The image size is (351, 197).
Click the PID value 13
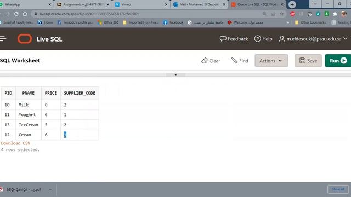(x=7, y=125)
